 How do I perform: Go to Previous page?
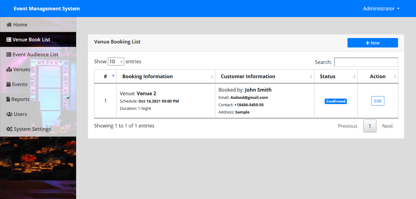click(x=347, y=126)
